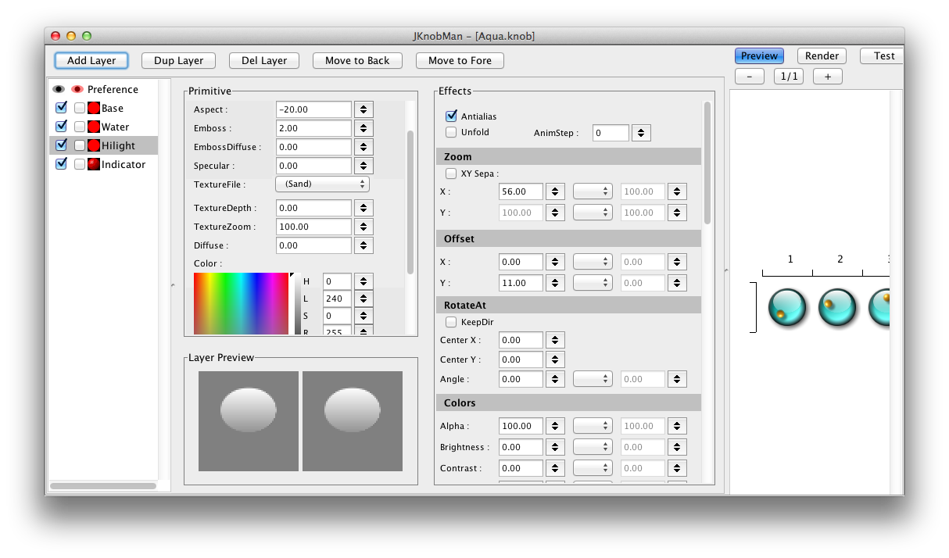Click the second knob preview frame

tap(837, 307)
